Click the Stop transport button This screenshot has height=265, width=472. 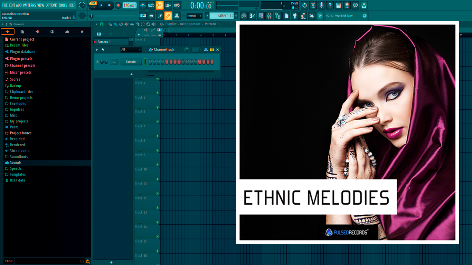[109, 5]
